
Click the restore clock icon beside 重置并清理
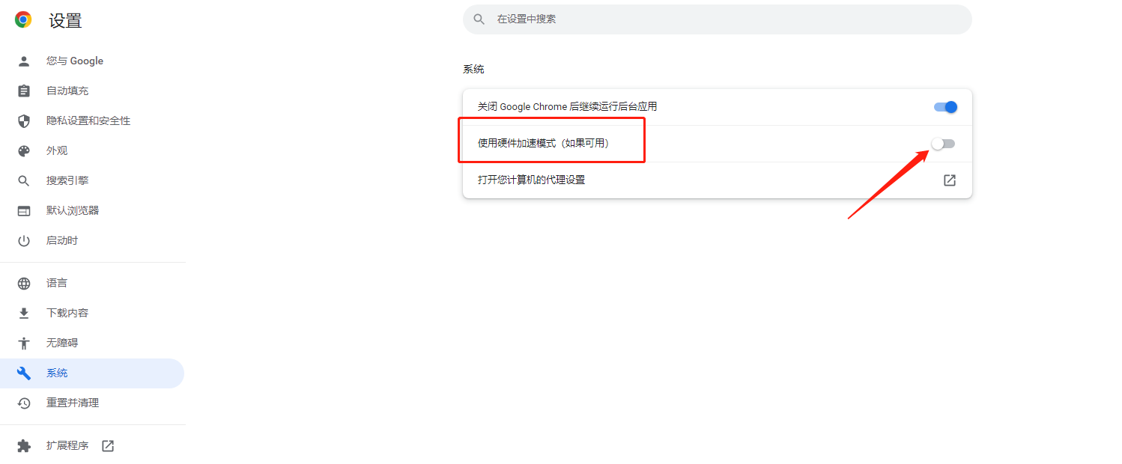[x=24, y=403]
